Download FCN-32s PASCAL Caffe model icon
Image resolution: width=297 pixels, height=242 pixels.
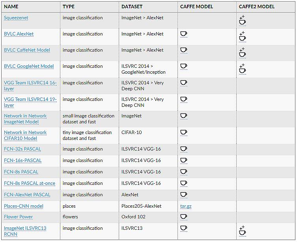(184, 149)
